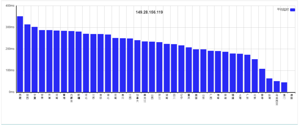The height and width of the screenshot is (125, 299).
Task: Click the 北京 bar
Action: (x=255, y=76)
